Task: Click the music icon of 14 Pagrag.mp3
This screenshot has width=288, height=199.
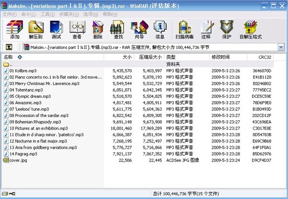Action: pos(6,154)
